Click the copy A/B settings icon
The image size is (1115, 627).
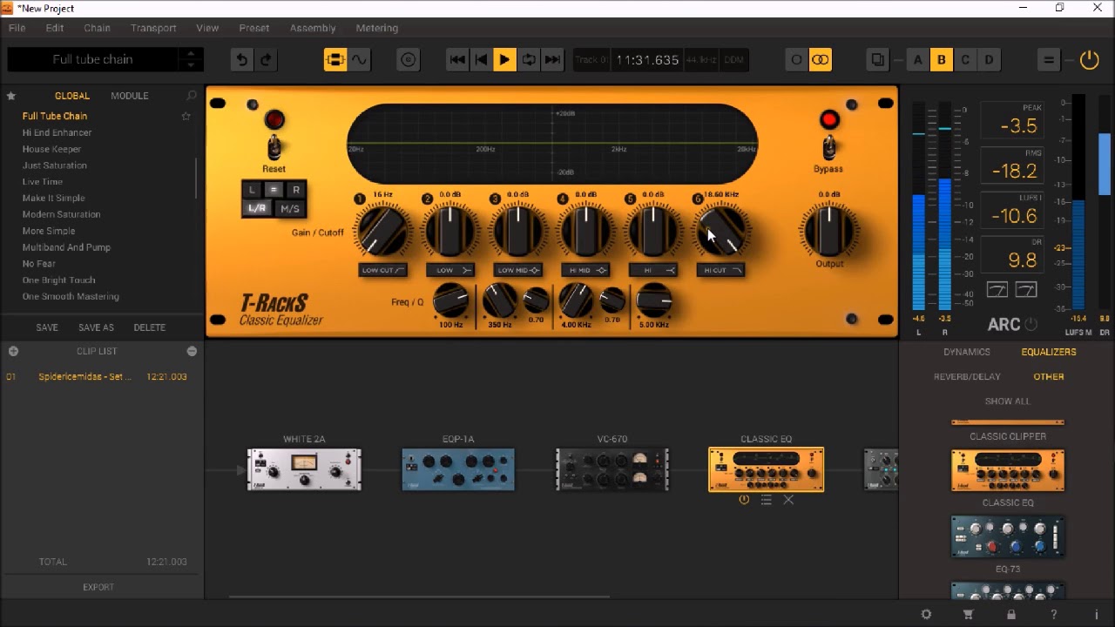(x=877, y=59)
